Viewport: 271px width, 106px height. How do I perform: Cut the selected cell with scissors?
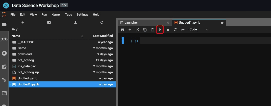(x=137, y=30)
